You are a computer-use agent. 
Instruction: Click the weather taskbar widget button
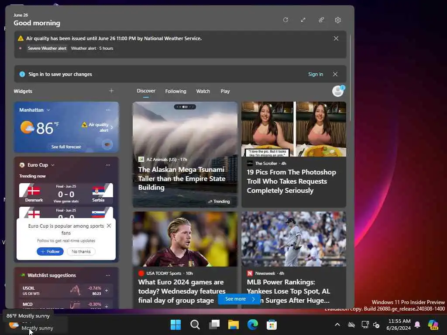point(35,325)
